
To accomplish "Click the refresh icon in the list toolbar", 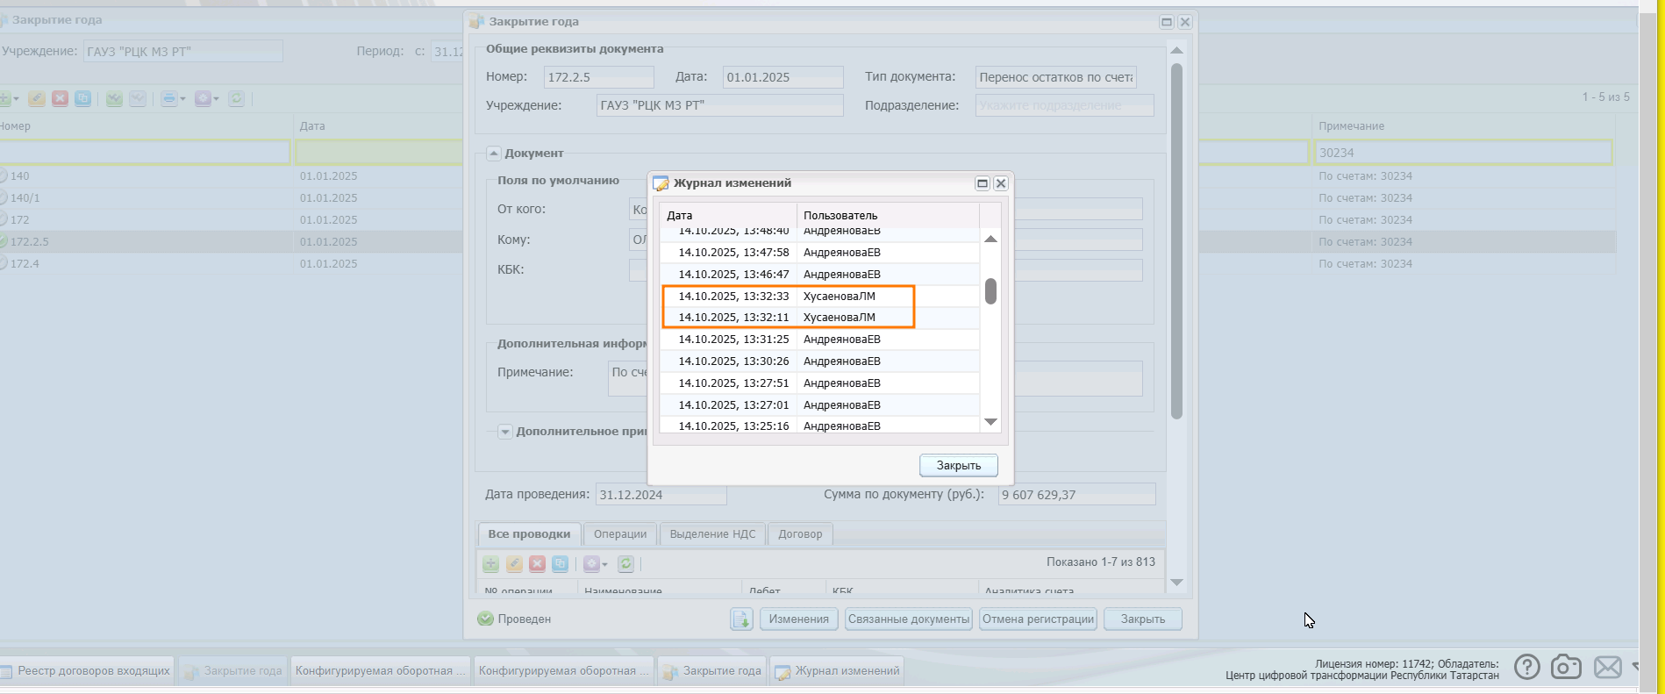I will pos(236,99).
